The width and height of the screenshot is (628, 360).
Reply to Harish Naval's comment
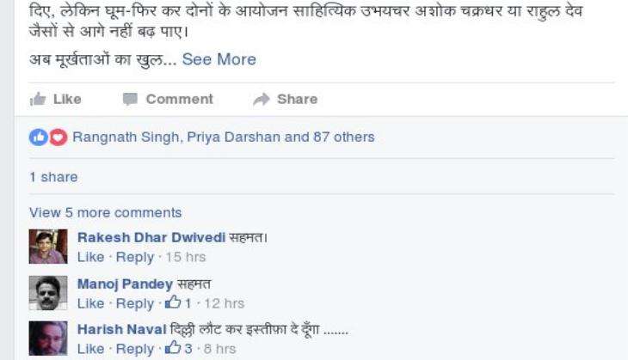[x=135, y=349]
